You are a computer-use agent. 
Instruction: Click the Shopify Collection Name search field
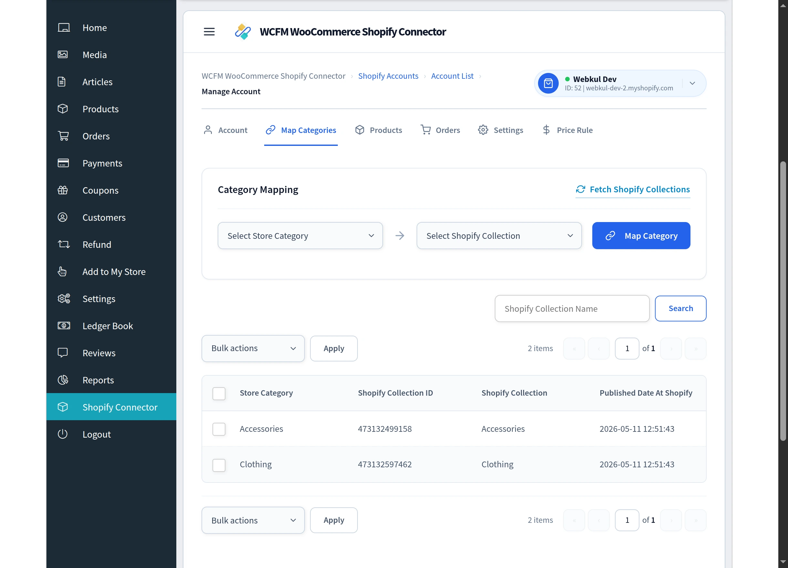pos(572,308)
